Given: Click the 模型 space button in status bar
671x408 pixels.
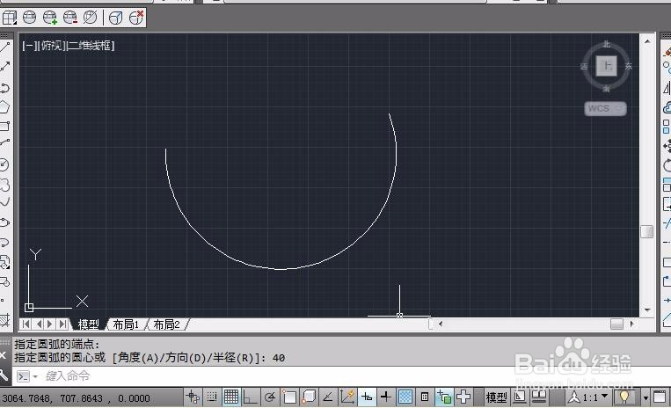Looking at the screenshot, I should [x=496, y=397].
